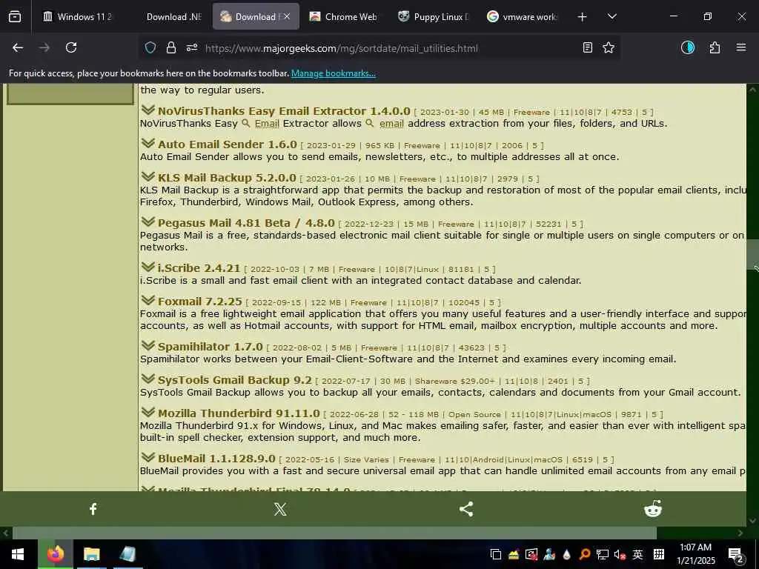This screenshot has width=759, height=569.
Task: Open site permissions icon in address bar
Action: 192,47
